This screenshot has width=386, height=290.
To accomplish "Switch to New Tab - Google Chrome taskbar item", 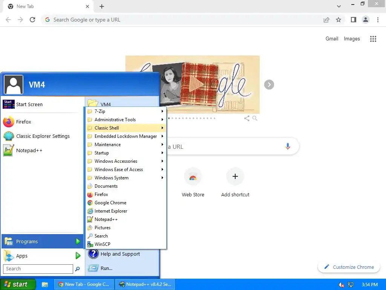I will click(x=84, y=284).
